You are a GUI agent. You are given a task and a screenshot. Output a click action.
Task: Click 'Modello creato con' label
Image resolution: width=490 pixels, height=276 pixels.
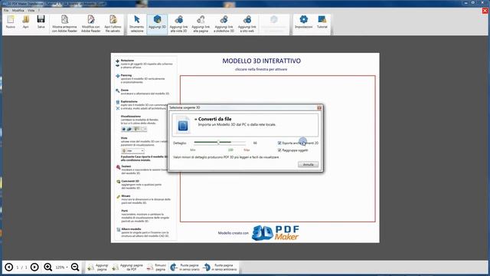click(x=233, y=233)
